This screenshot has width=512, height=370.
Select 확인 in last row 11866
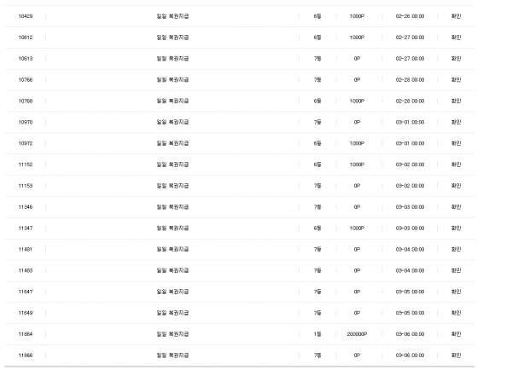[x=456, y=356]
